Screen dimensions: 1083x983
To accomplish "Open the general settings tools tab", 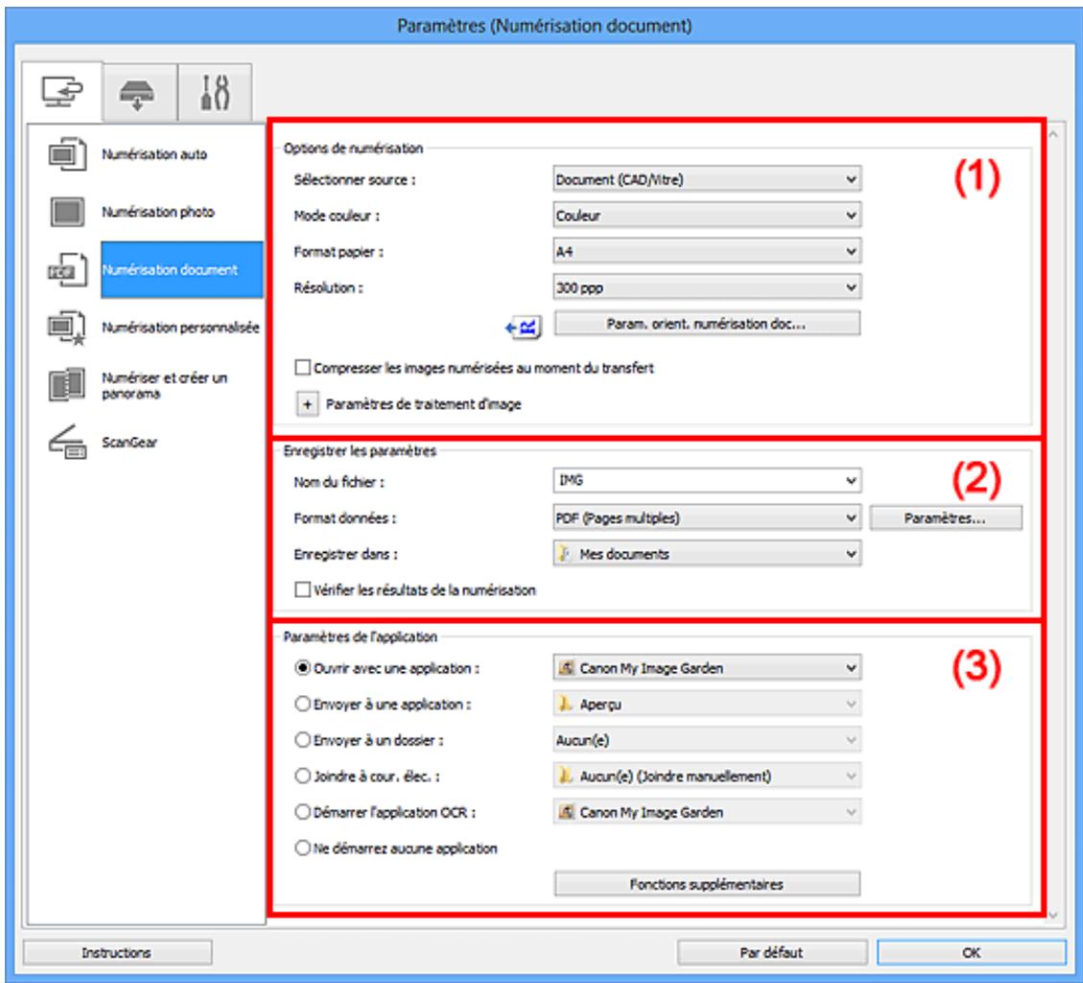I will pyautogui.click(x=215, y=92).
